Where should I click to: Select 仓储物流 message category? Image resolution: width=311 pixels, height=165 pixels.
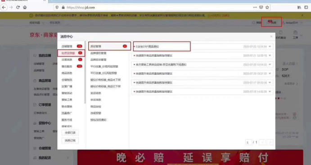(x=67, y=80)
